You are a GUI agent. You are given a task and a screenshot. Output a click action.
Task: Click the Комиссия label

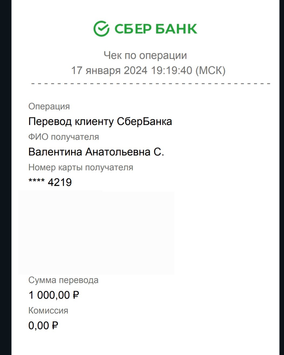tap(48, 310)
